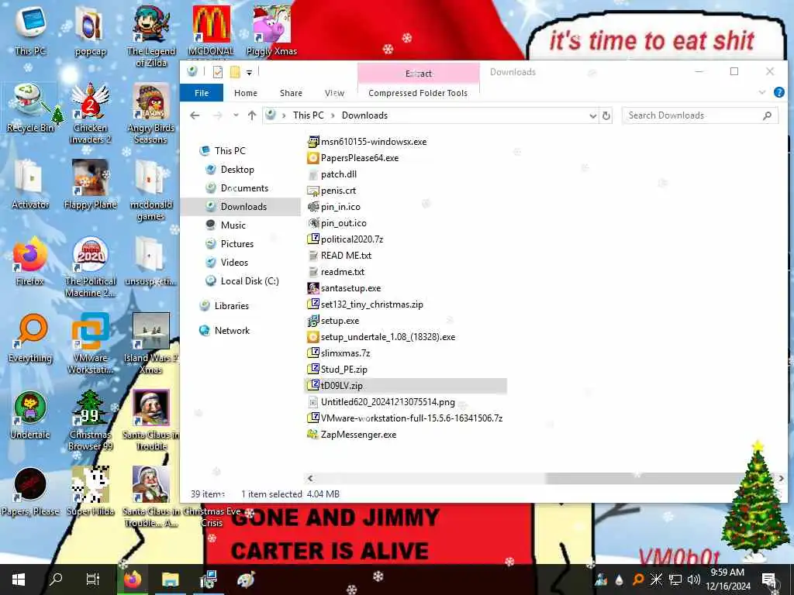Click the horizontal scrollbar right arrow
This screenshot has height=595, width=794.
782,478
